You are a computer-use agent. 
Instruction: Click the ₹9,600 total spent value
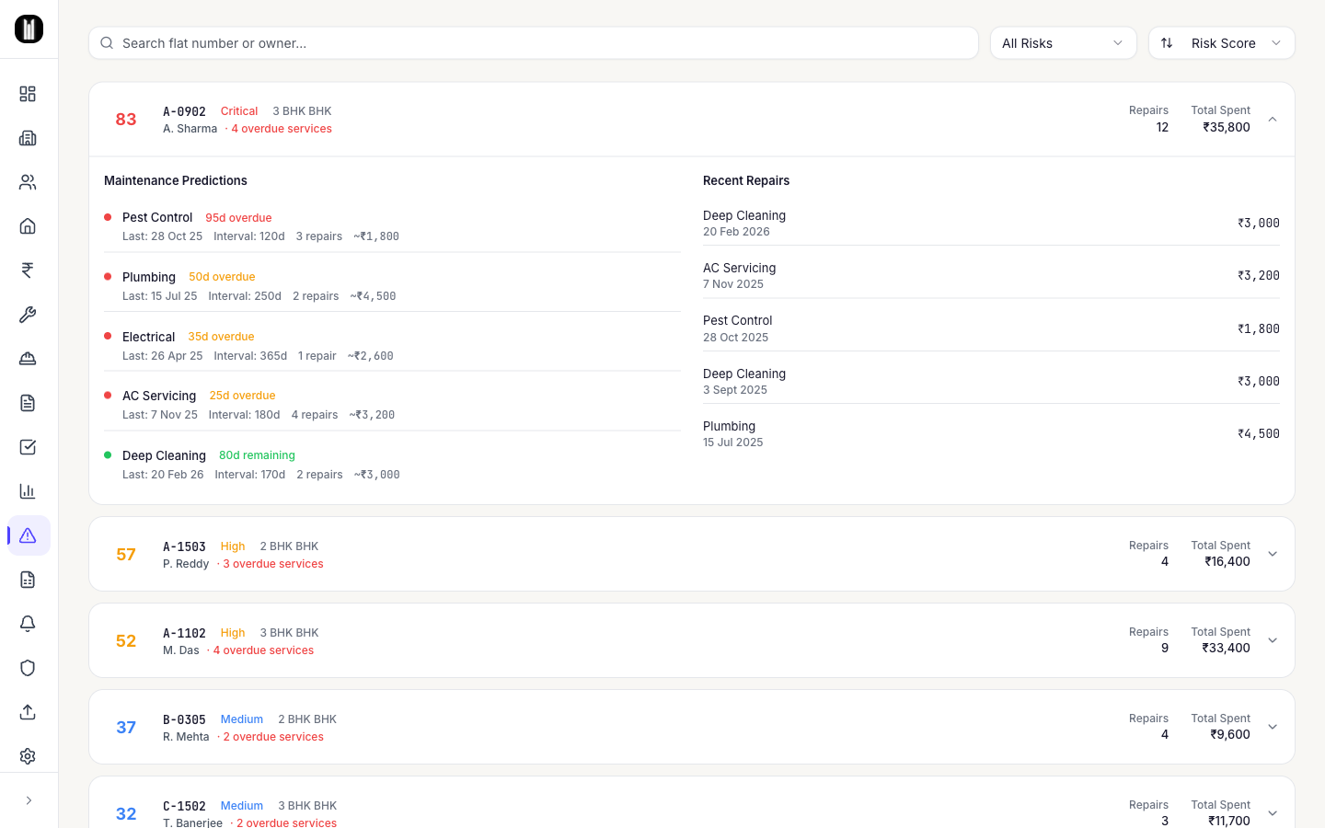tap(1230, 735)
